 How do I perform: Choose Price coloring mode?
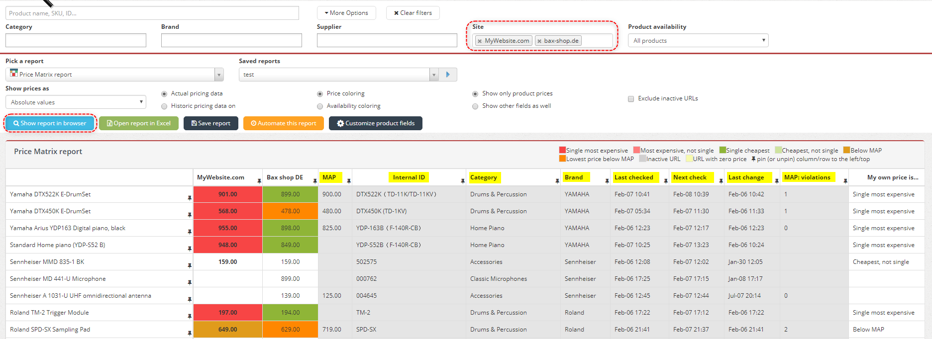click(x=320, y=94)
